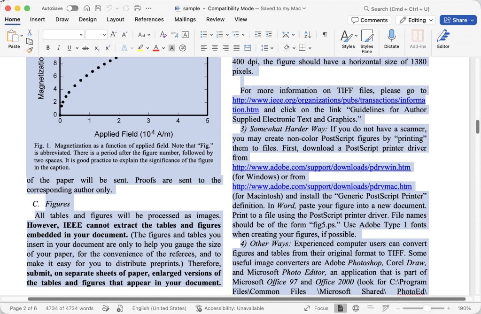Select the Format Painter brush icon
This screenshot has height=314, width=481.
click(x=30, y=50)
